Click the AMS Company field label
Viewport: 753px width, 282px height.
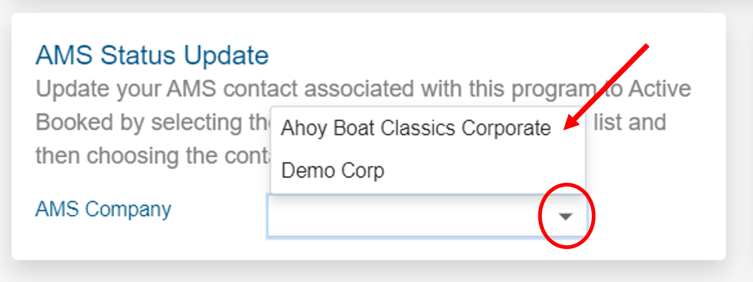pos(104,209)
